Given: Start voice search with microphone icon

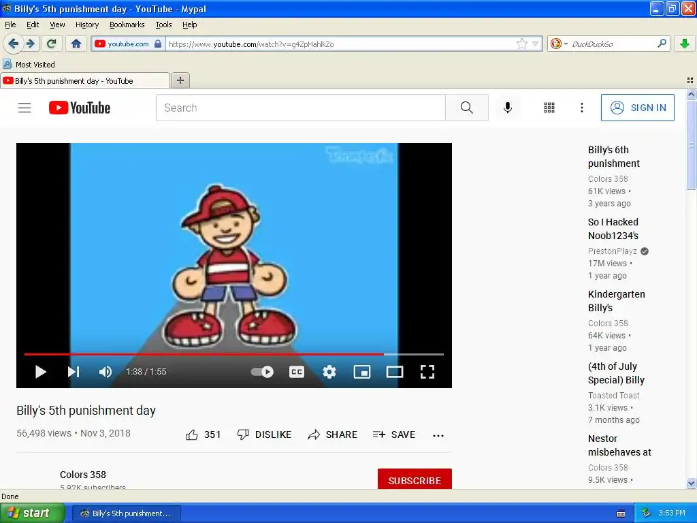Looking at the screenshot, I should [508, 108].
